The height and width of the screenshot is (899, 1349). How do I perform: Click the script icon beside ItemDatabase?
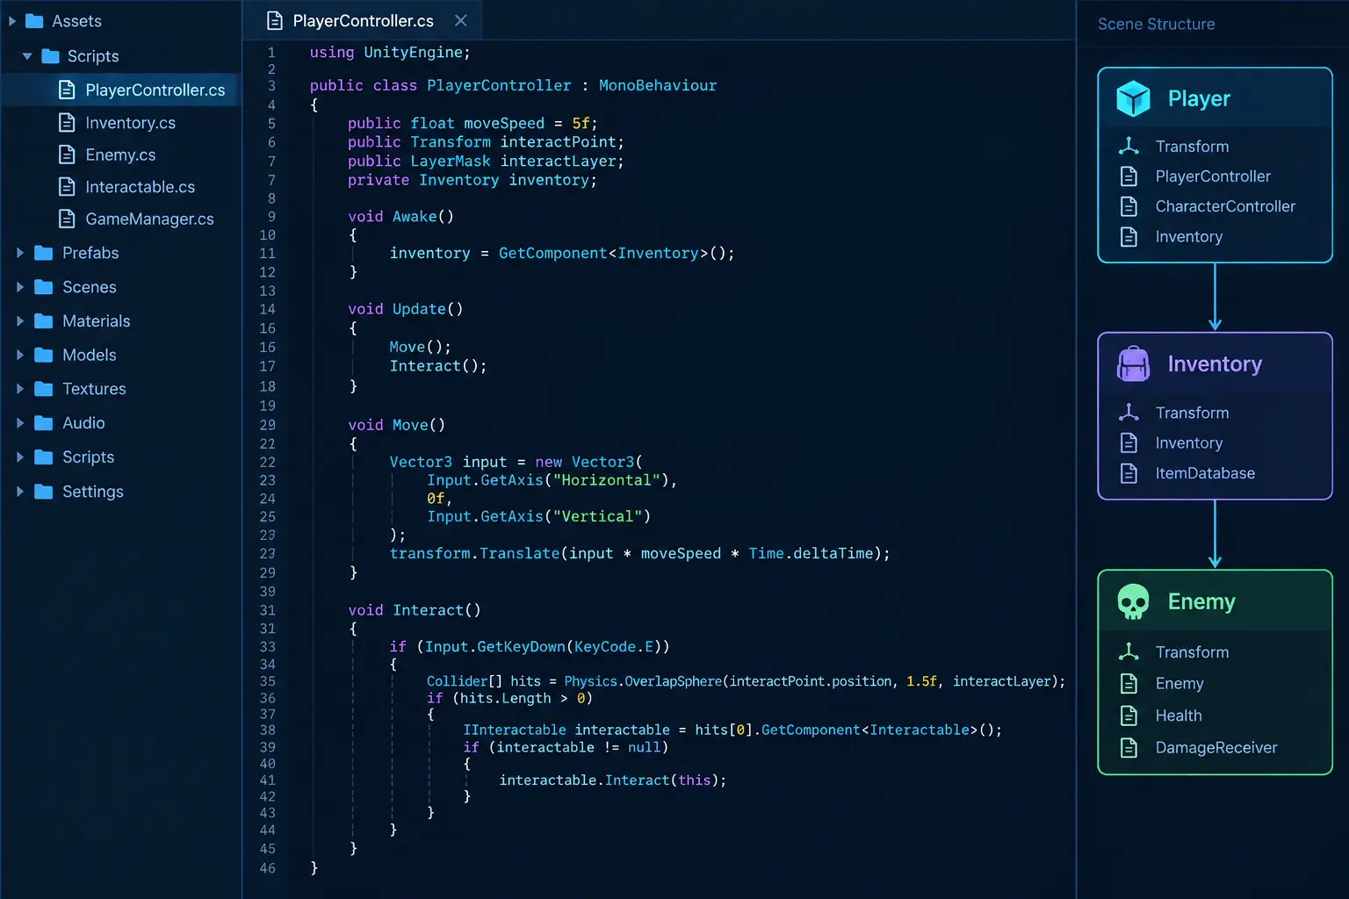(1129, 473)
